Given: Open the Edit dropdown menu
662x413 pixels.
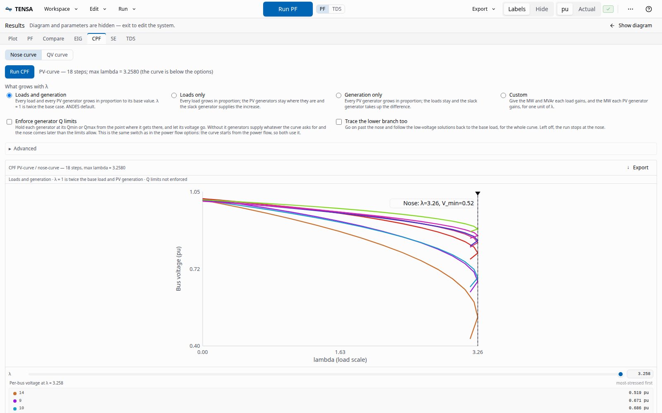Looking at the screenshot, I should [x=98, y=9].
